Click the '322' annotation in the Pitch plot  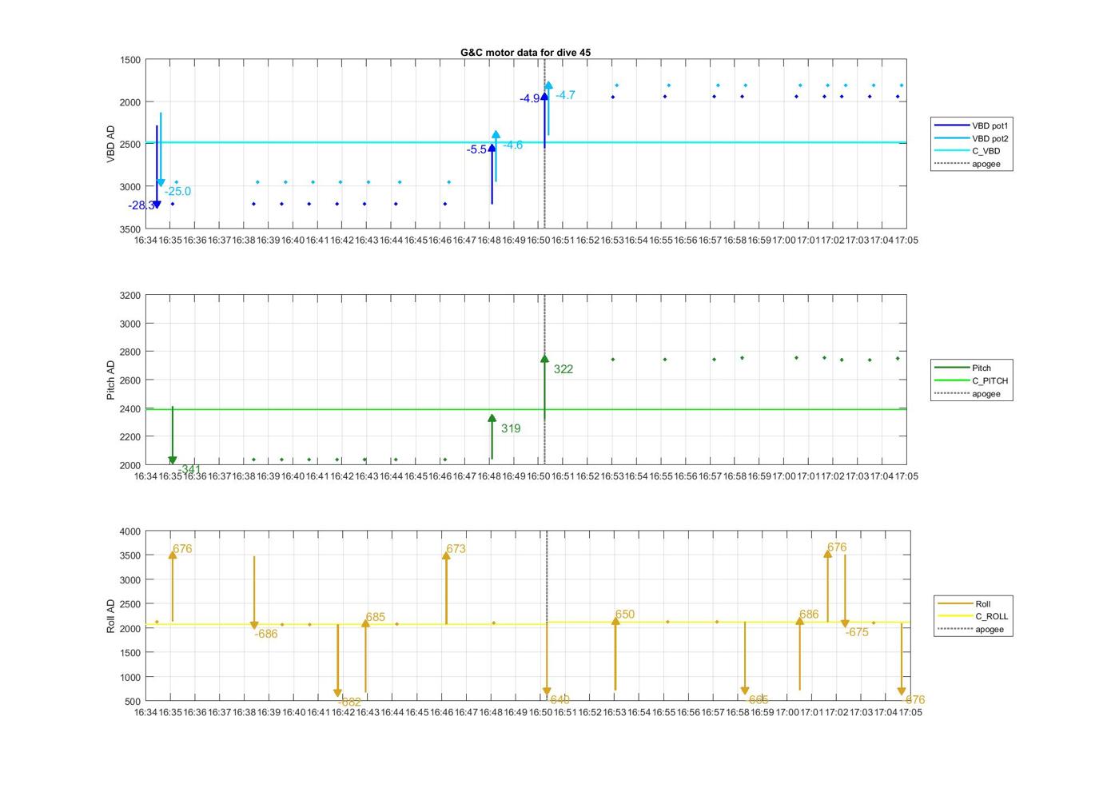[x=563, y=369]
